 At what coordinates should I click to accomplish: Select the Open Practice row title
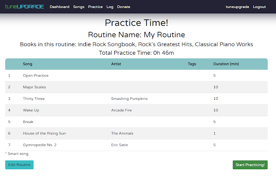tap(36, 76)
